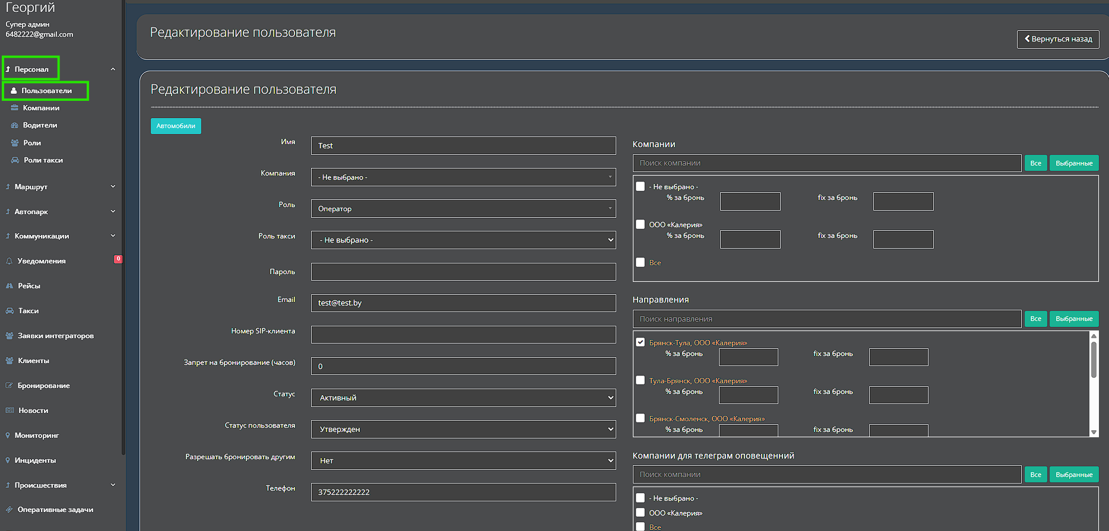Enable ООО «Калерия» checkbox under Компании

[x=640, y=224]
